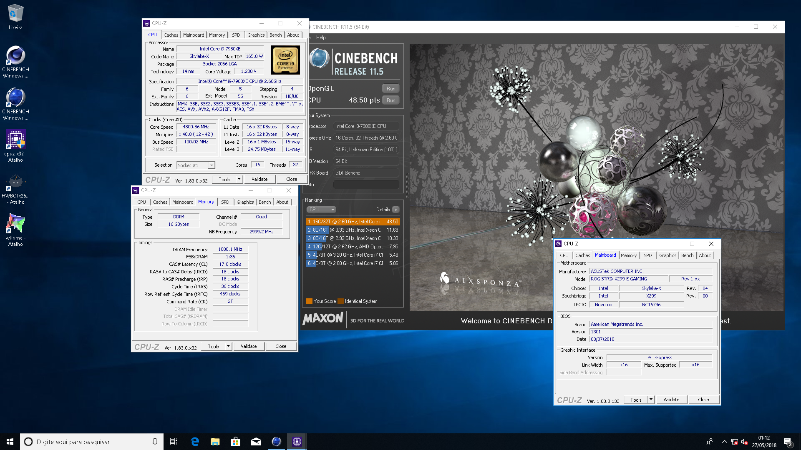801x450 pixels.
Task: Open Tools dropdown arrow in Mainboard window
Action: [x=651, y=400]
